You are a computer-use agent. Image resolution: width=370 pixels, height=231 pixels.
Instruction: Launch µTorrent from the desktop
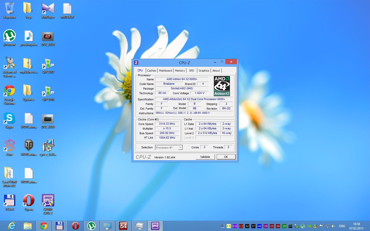[10, 36]
